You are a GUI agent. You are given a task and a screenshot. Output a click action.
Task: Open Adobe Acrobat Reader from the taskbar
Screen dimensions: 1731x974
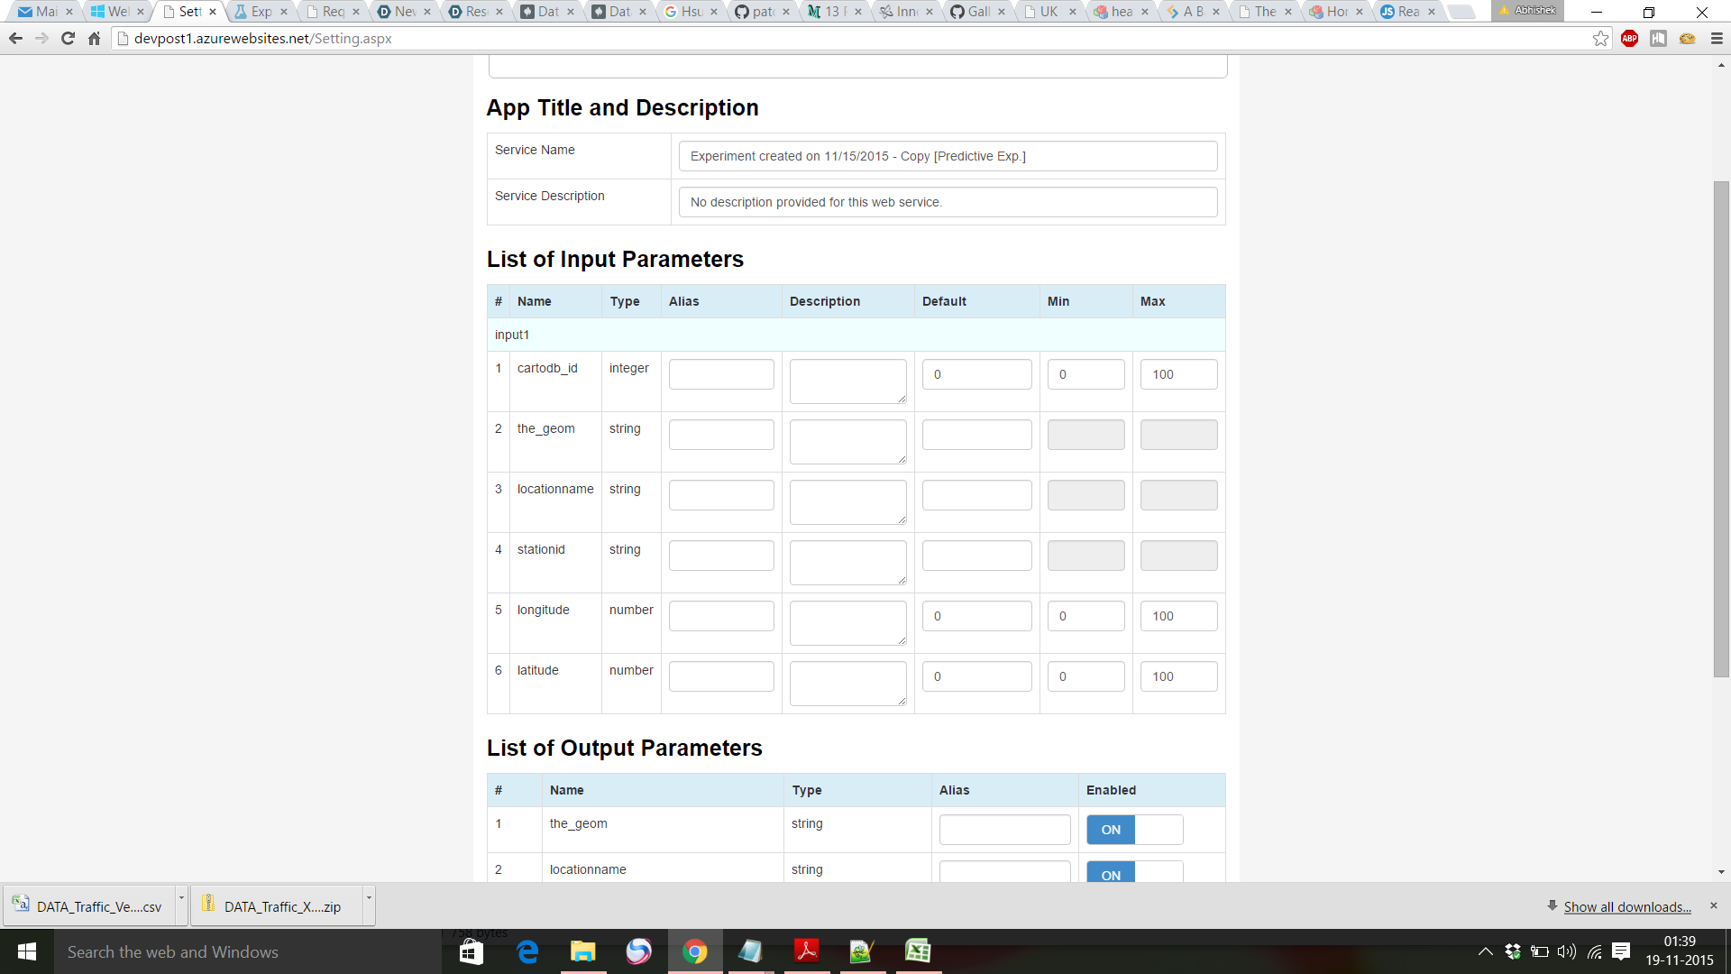(806, 951)
